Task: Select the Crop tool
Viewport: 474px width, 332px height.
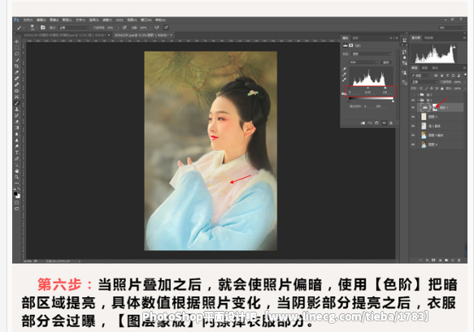Action: tap(17, 66)
